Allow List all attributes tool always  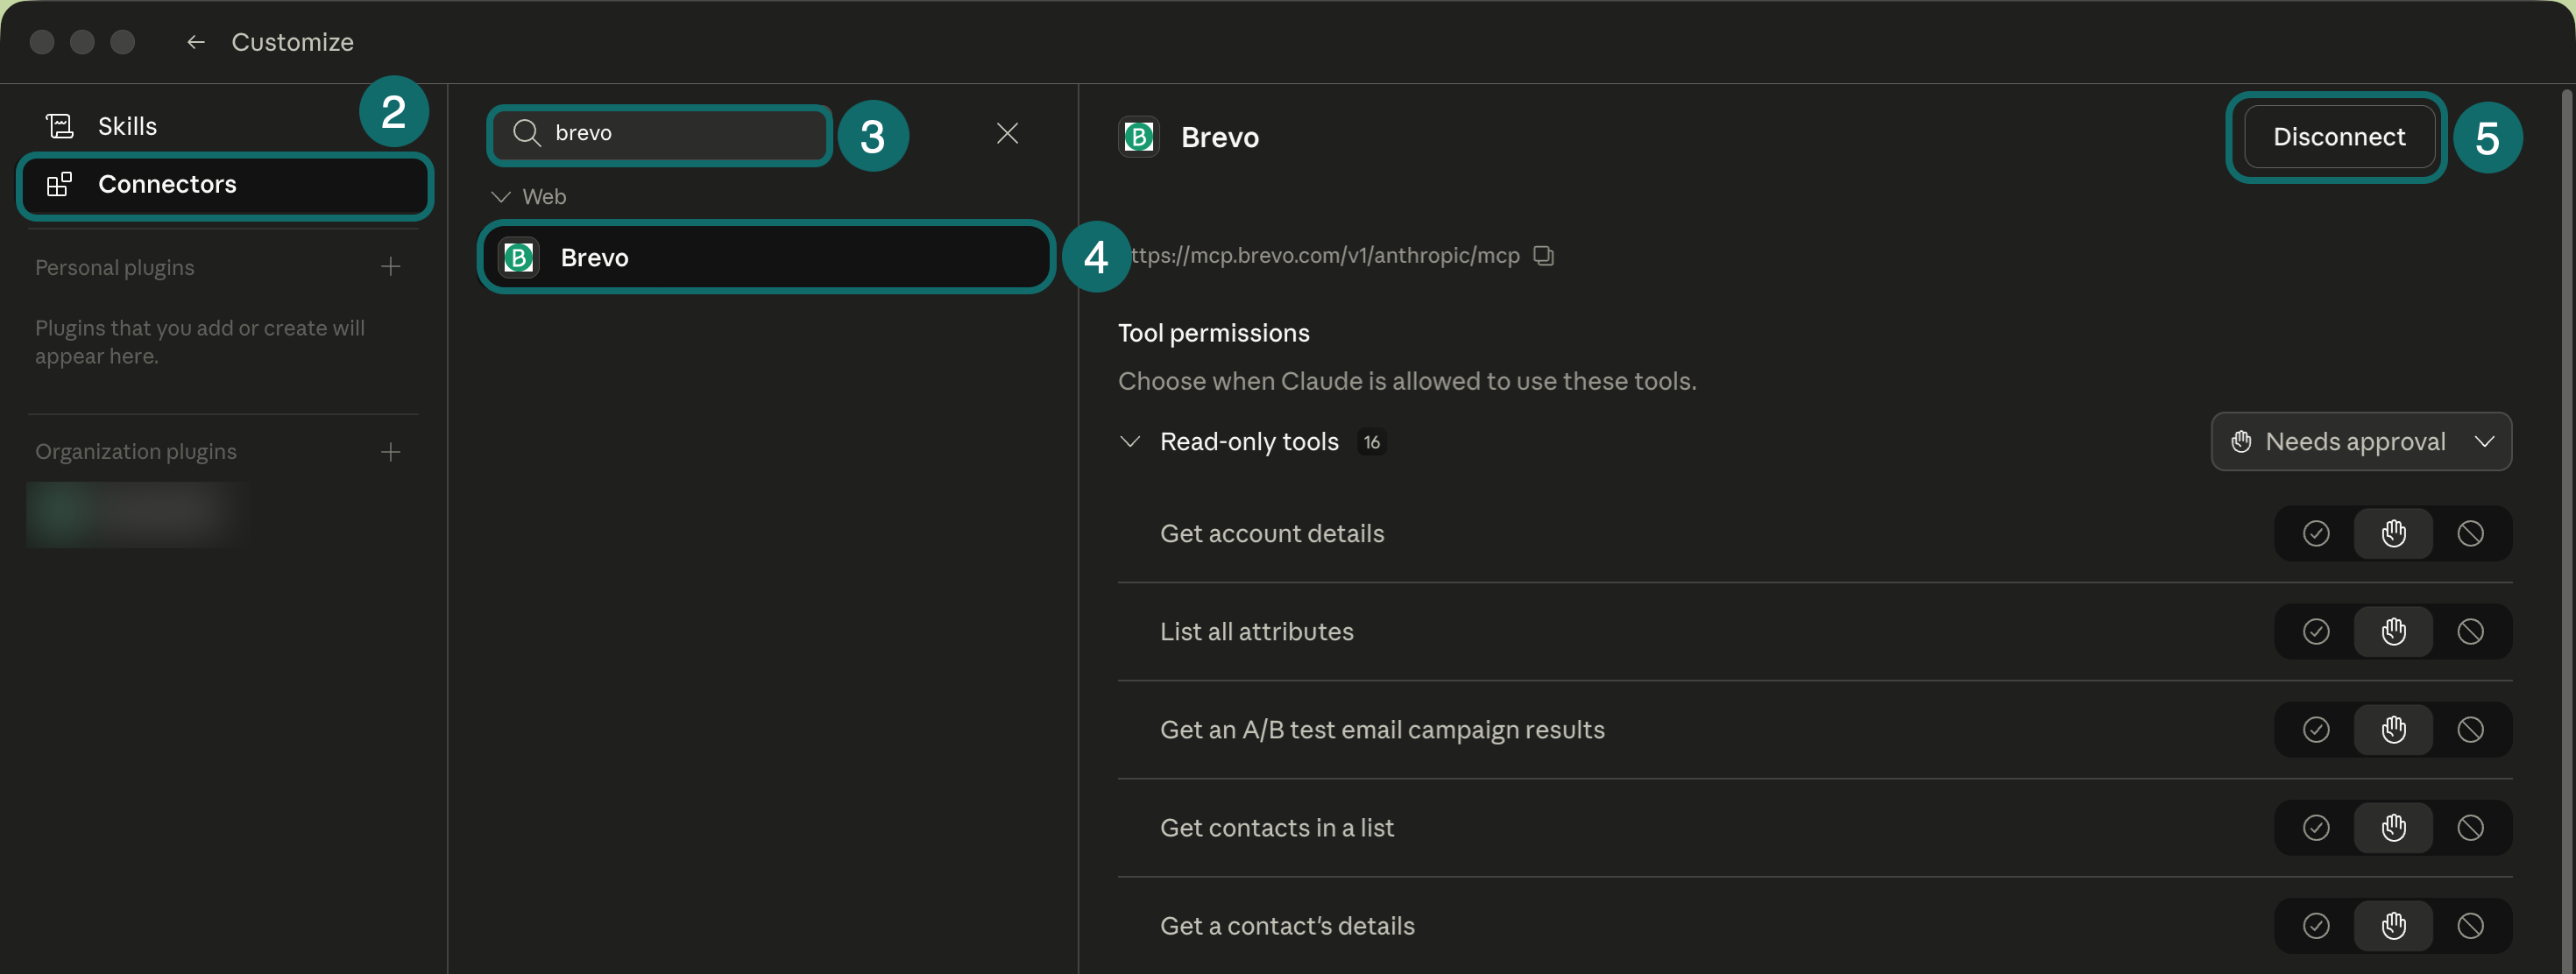click(x=2316, y=632)
